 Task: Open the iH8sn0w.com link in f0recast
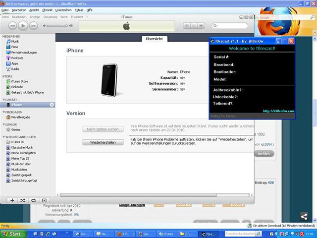[278, 111]
